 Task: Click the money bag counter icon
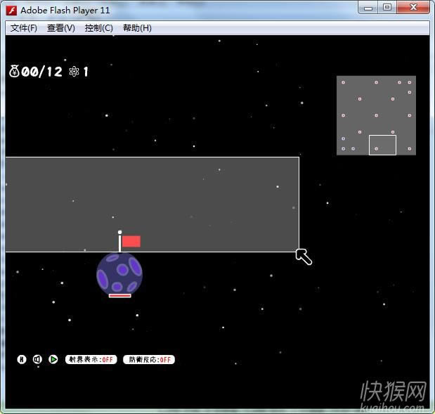point(14,71)
